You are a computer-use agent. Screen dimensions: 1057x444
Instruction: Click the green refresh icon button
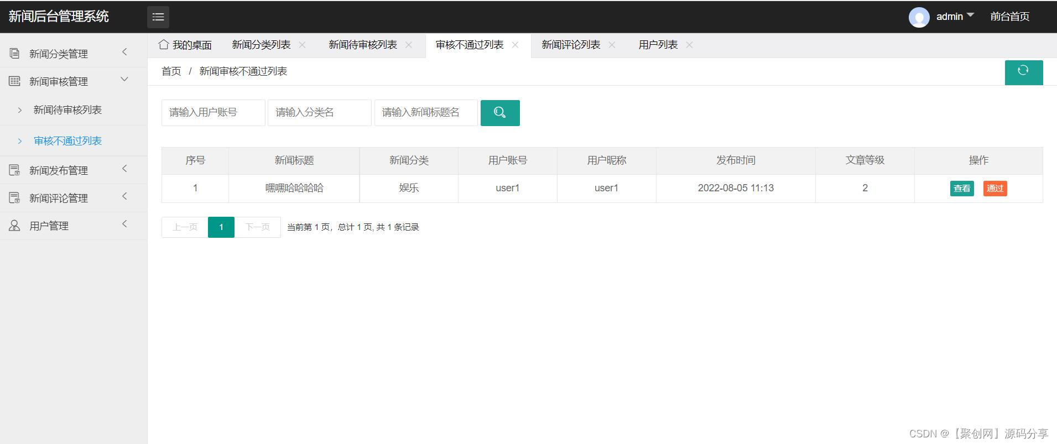pos(1024,72)
